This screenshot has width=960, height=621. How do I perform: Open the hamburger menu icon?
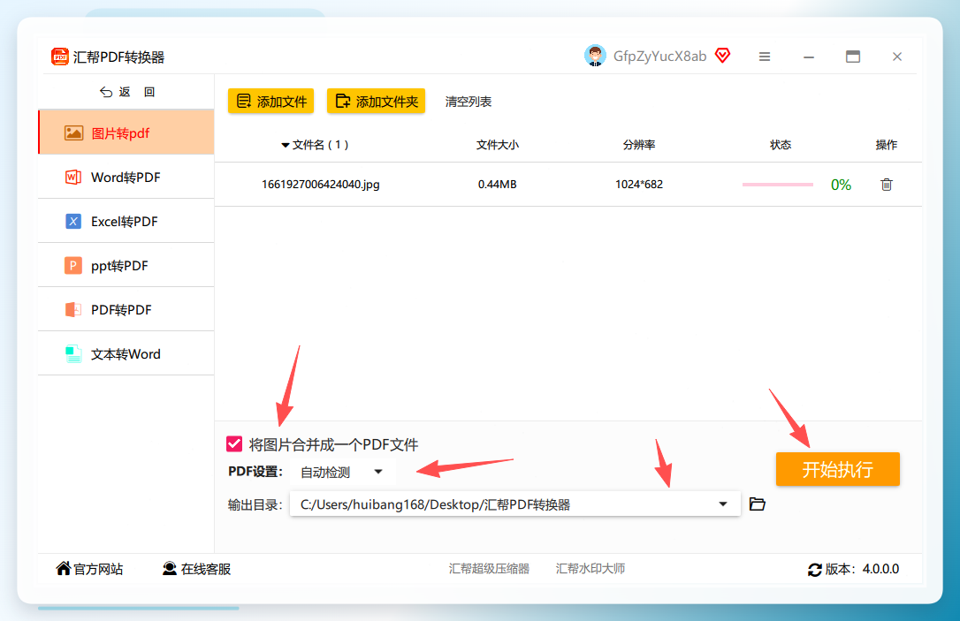(x=764, y=57)
